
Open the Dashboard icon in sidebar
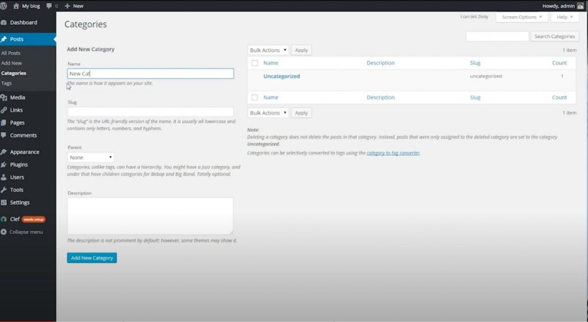tap(4, 22)
